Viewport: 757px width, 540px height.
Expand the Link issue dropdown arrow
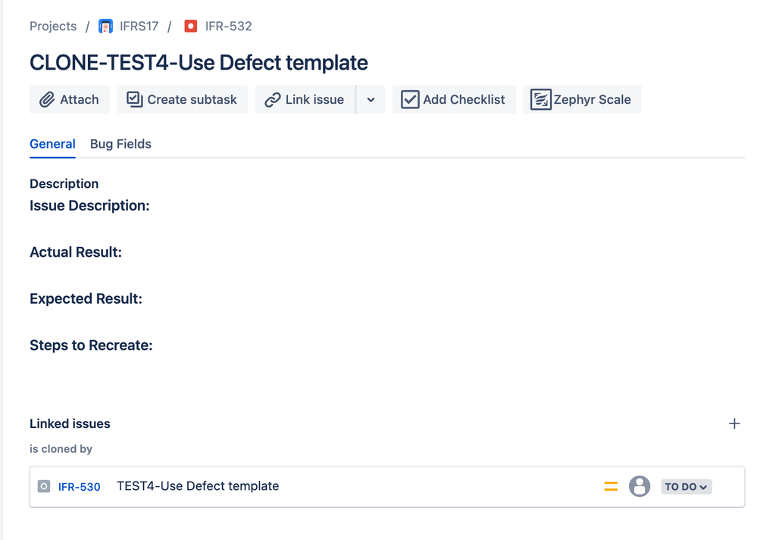[x=371, y=100]
